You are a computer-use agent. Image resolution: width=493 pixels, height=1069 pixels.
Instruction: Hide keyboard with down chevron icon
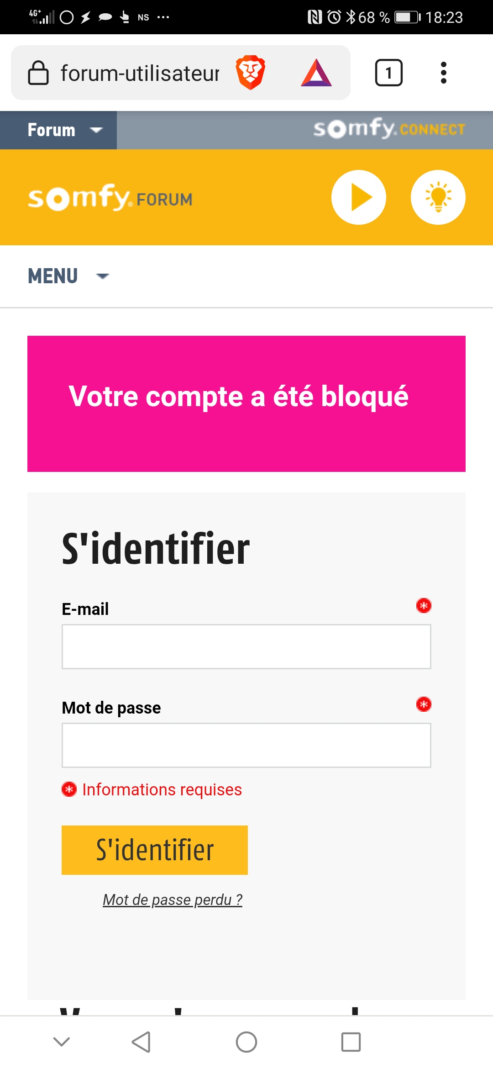(62, 1042)
